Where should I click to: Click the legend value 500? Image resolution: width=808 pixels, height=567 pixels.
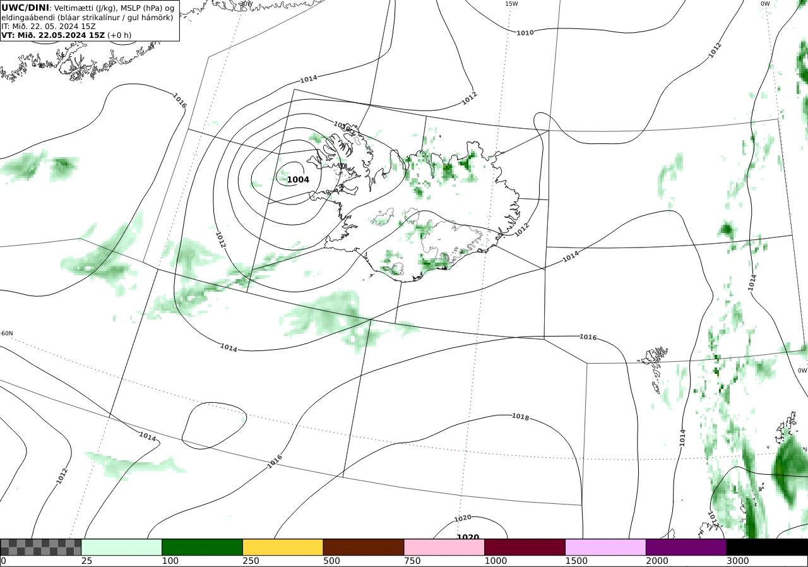331,561
